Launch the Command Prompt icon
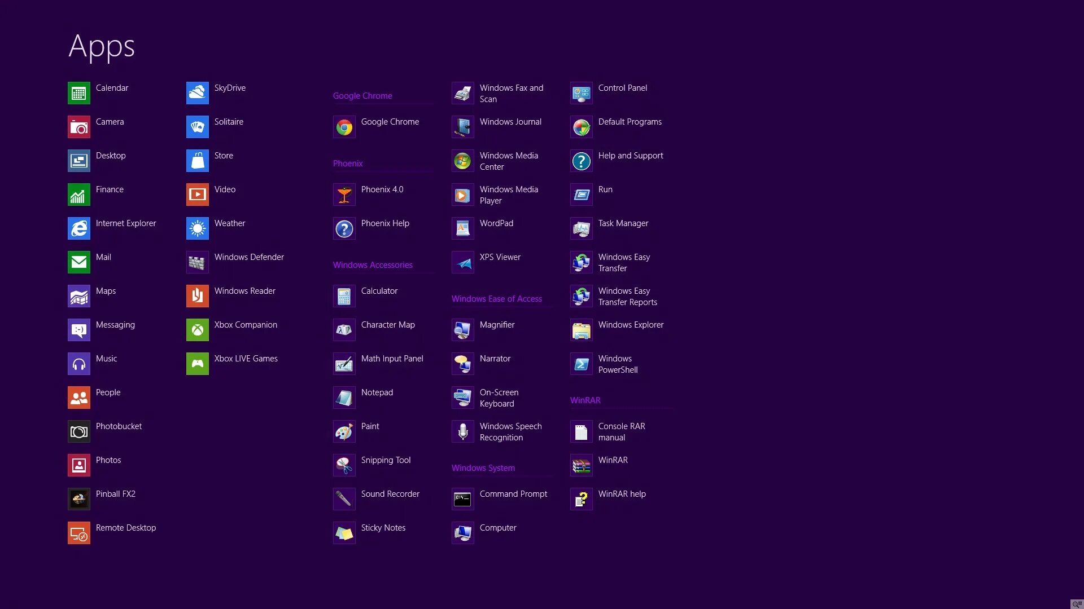The image size is (1084, 609). point(462,499)
